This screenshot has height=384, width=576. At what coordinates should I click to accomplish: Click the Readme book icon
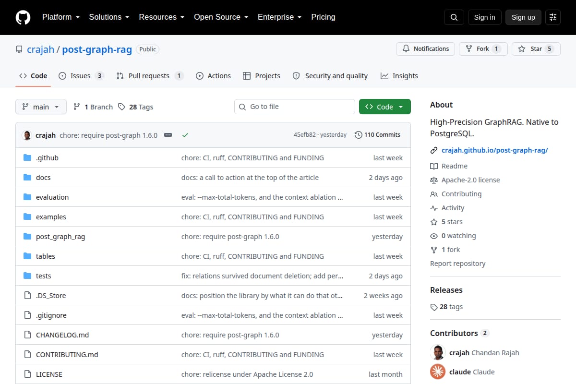(434, 166)
